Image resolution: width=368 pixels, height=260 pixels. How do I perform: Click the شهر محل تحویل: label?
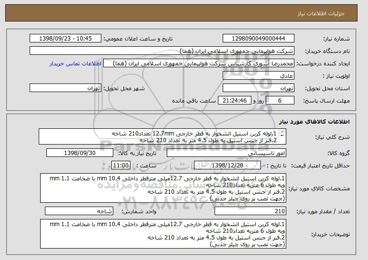click(x=124, y=88)
